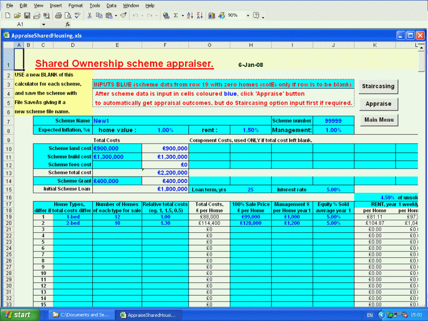428x321 pixels.
Task: Click the Excel workbook icon in the AppraiseSharedHousing.xls title bar
Action: 7,35
